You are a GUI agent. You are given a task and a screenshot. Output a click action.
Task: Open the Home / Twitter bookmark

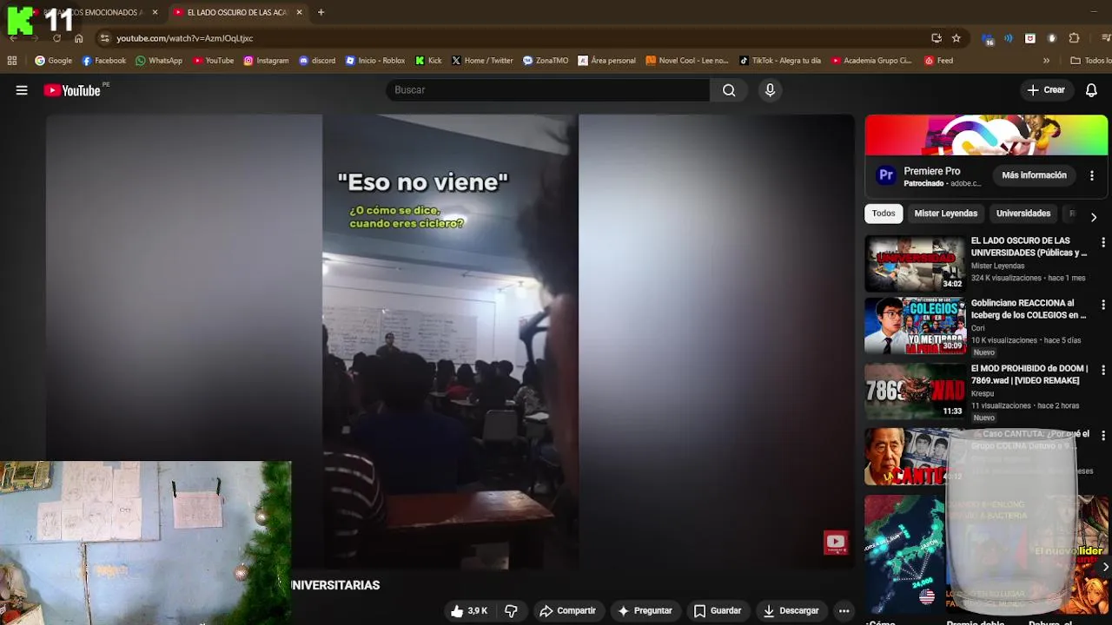(x=482, y=61)
